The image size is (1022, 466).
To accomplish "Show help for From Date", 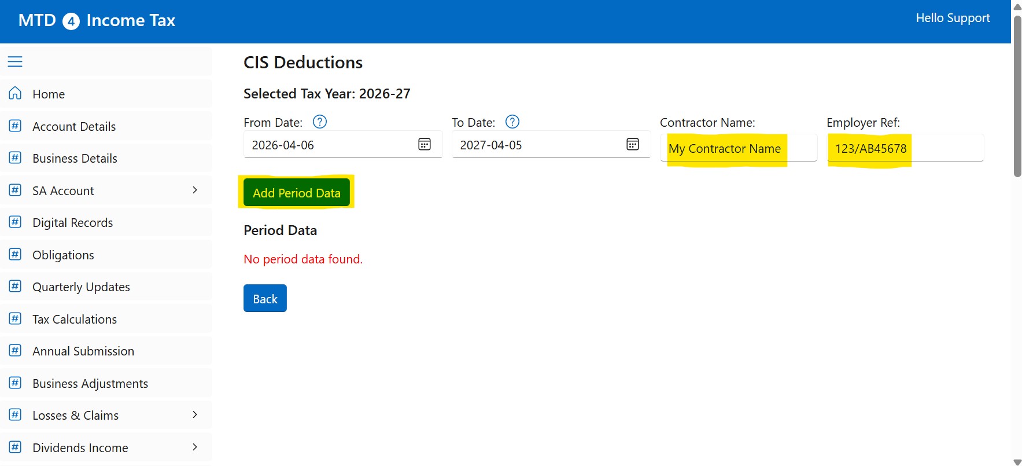I will pyautogui.click(x=320, y=122).
